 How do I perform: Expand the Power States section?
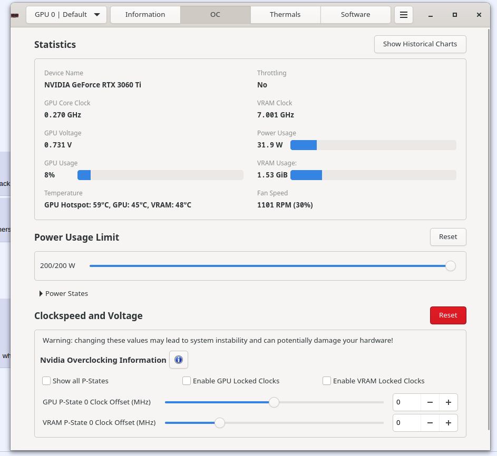tap(63, 293)
